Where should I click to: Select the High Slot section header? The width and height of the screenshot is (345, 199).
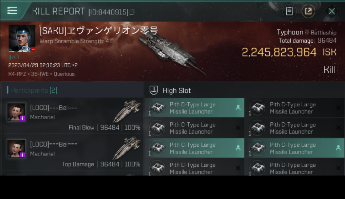(244, 90)
